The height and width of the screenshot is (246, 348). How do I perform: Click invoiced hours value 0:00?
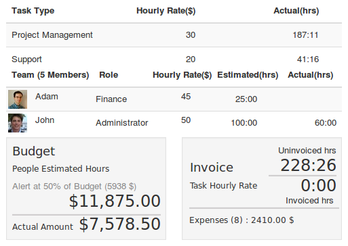coord(318,185)
